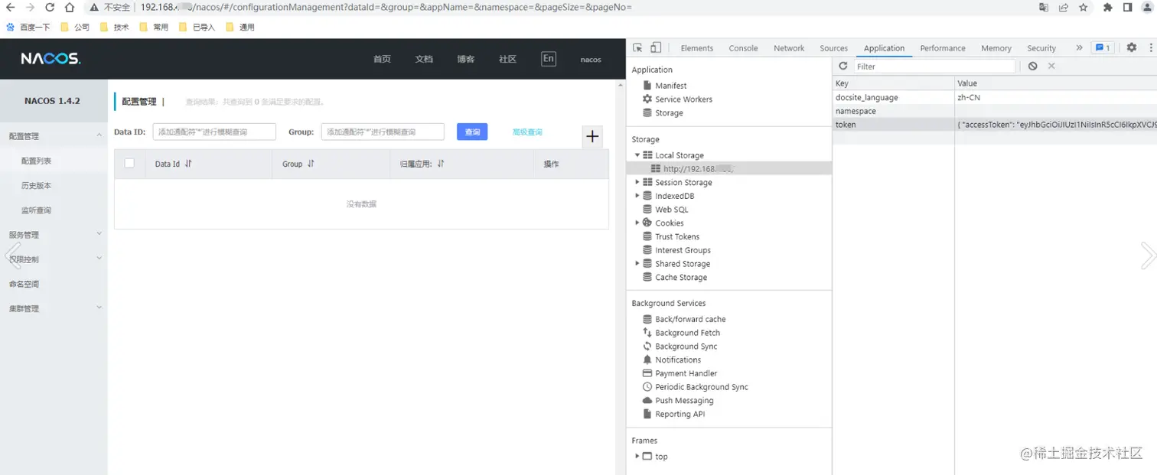
Task: Open DevTools more options kebab menu
Action: point(1150,47)
